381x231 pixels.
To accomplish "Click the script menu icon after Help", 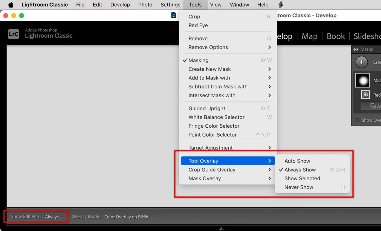I will [x=281, y=5].
